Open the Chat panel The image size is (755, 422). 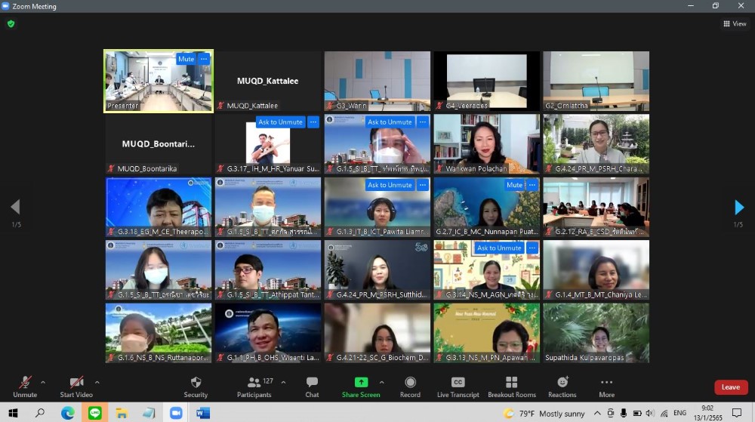click(x=312, y=387)
